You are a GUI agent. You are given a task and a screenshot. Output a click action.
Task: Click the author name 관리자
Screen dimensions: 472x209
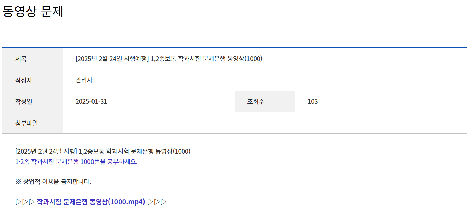(84, 80)
